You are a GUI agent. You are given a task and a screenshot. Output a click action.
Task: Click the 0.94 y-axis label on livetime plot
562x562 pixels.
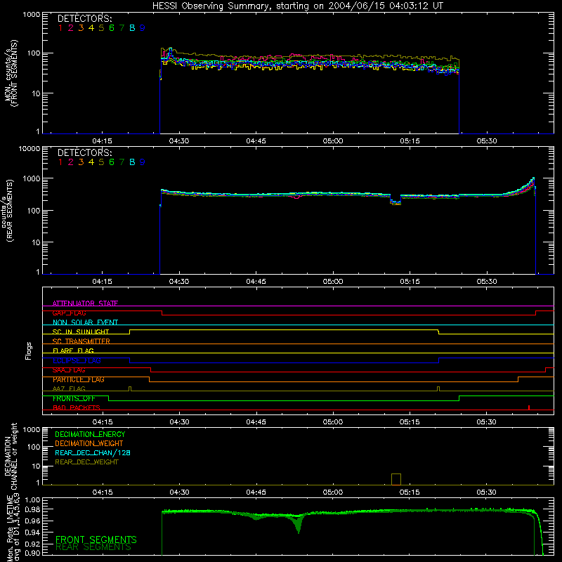click(x=32, y=532)
